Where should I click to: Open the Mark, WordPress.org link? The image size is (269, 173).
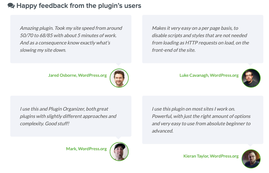(x=86, y=149)
